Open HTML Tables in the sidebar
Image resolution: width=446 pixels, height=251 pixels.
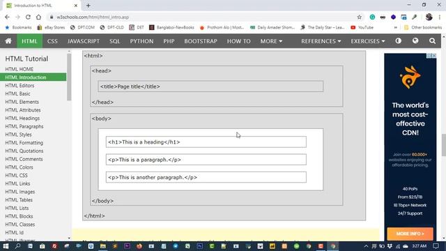tap(19, 200)
